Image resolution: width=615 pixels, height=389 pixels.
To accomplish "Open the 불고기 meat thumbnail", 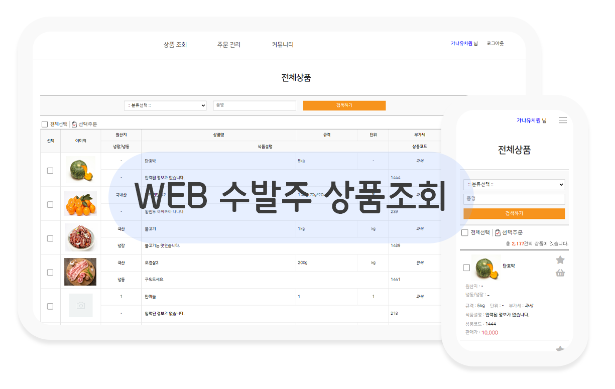I will [x=80, y=237].
